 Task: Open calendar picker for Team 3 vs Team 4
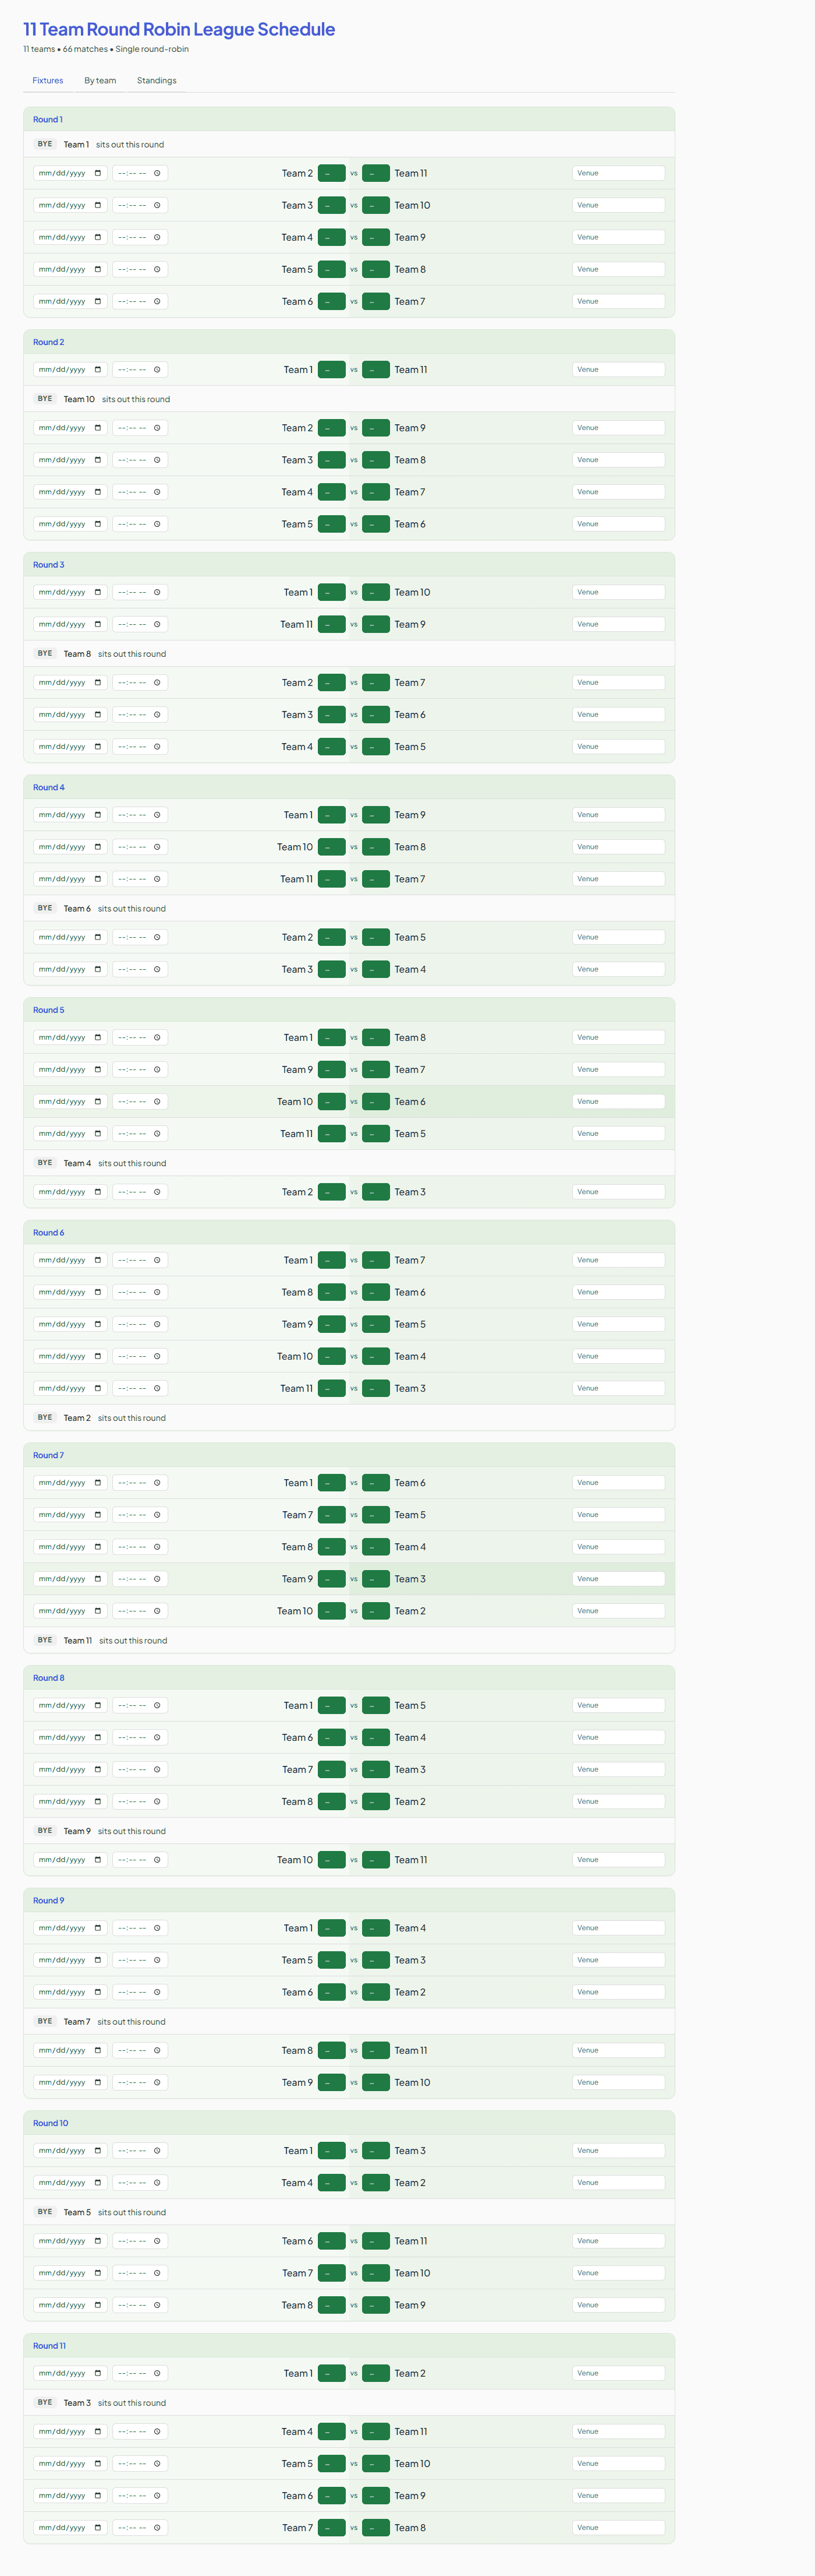click(98, 969)
